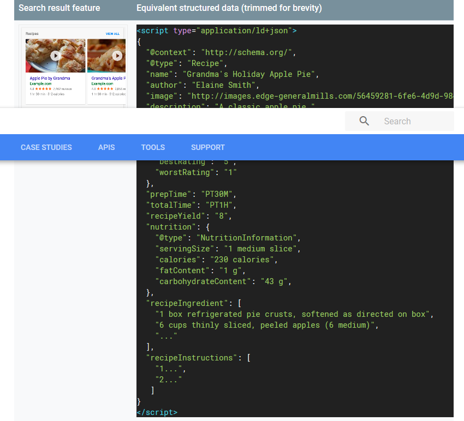Open the CASE STUDIES tab
Screen dimensions: 464x421
[46, 147]
